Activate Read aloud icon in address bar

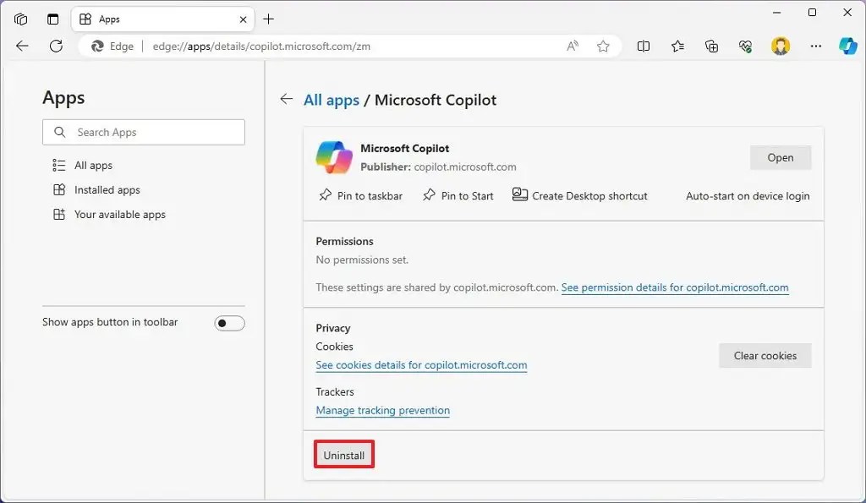point(573,46)
